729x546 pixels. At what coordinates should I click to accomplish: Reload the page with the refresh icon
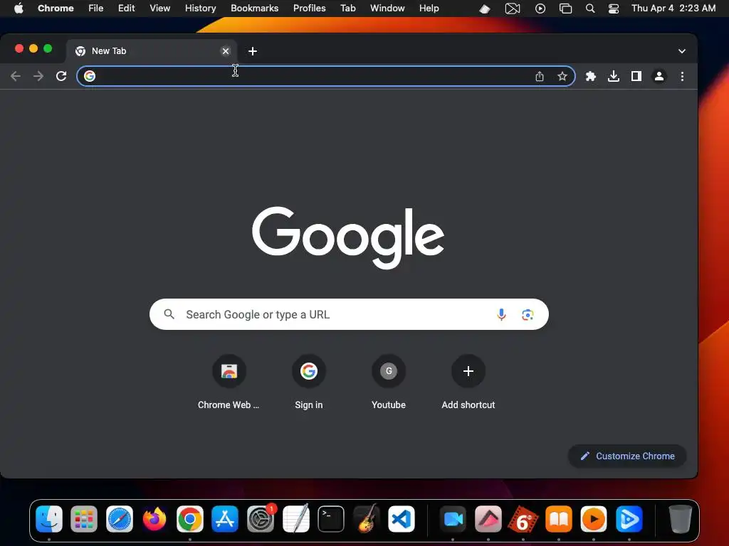61,76
